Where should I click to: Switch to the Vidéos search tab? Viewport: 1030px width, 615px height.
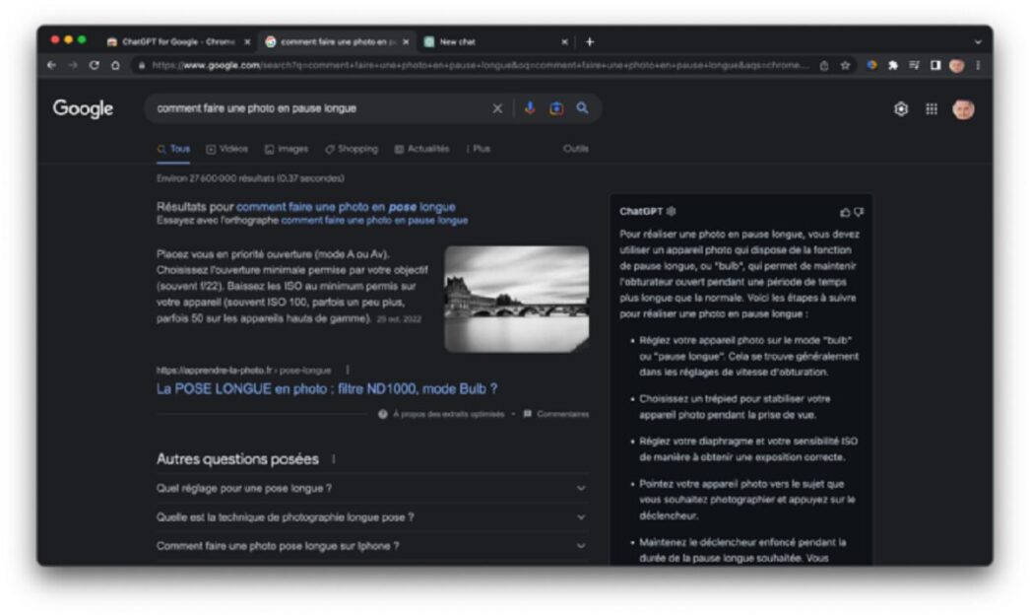[227, 149]
